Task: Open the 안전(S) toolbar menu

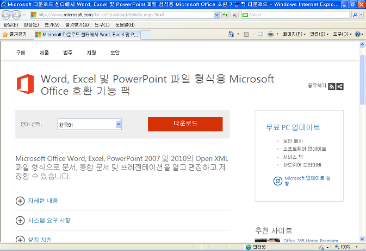Action: tap(319, 34)
